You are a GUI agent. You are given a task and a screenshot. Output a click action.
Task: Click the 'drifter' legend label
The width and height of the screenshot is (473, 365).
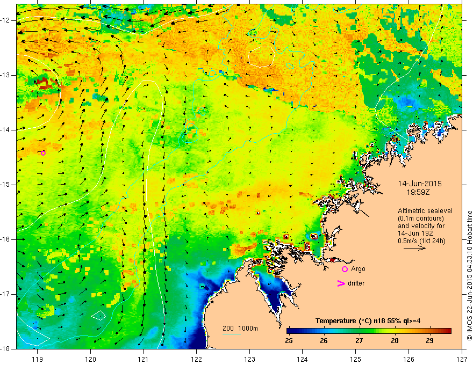[356, 283]
